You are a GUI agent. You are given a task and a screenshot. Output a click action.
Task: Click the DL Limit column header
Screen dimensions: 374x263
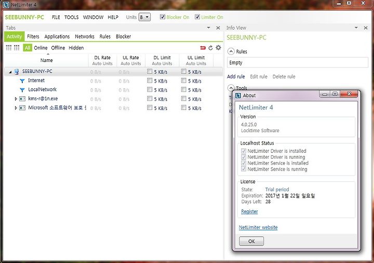pos(162,60)
